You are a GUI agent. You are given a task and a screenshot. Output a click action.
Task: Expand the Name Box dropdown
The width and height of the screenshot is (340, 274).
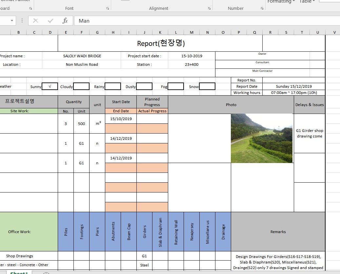(x=12, y=21)
